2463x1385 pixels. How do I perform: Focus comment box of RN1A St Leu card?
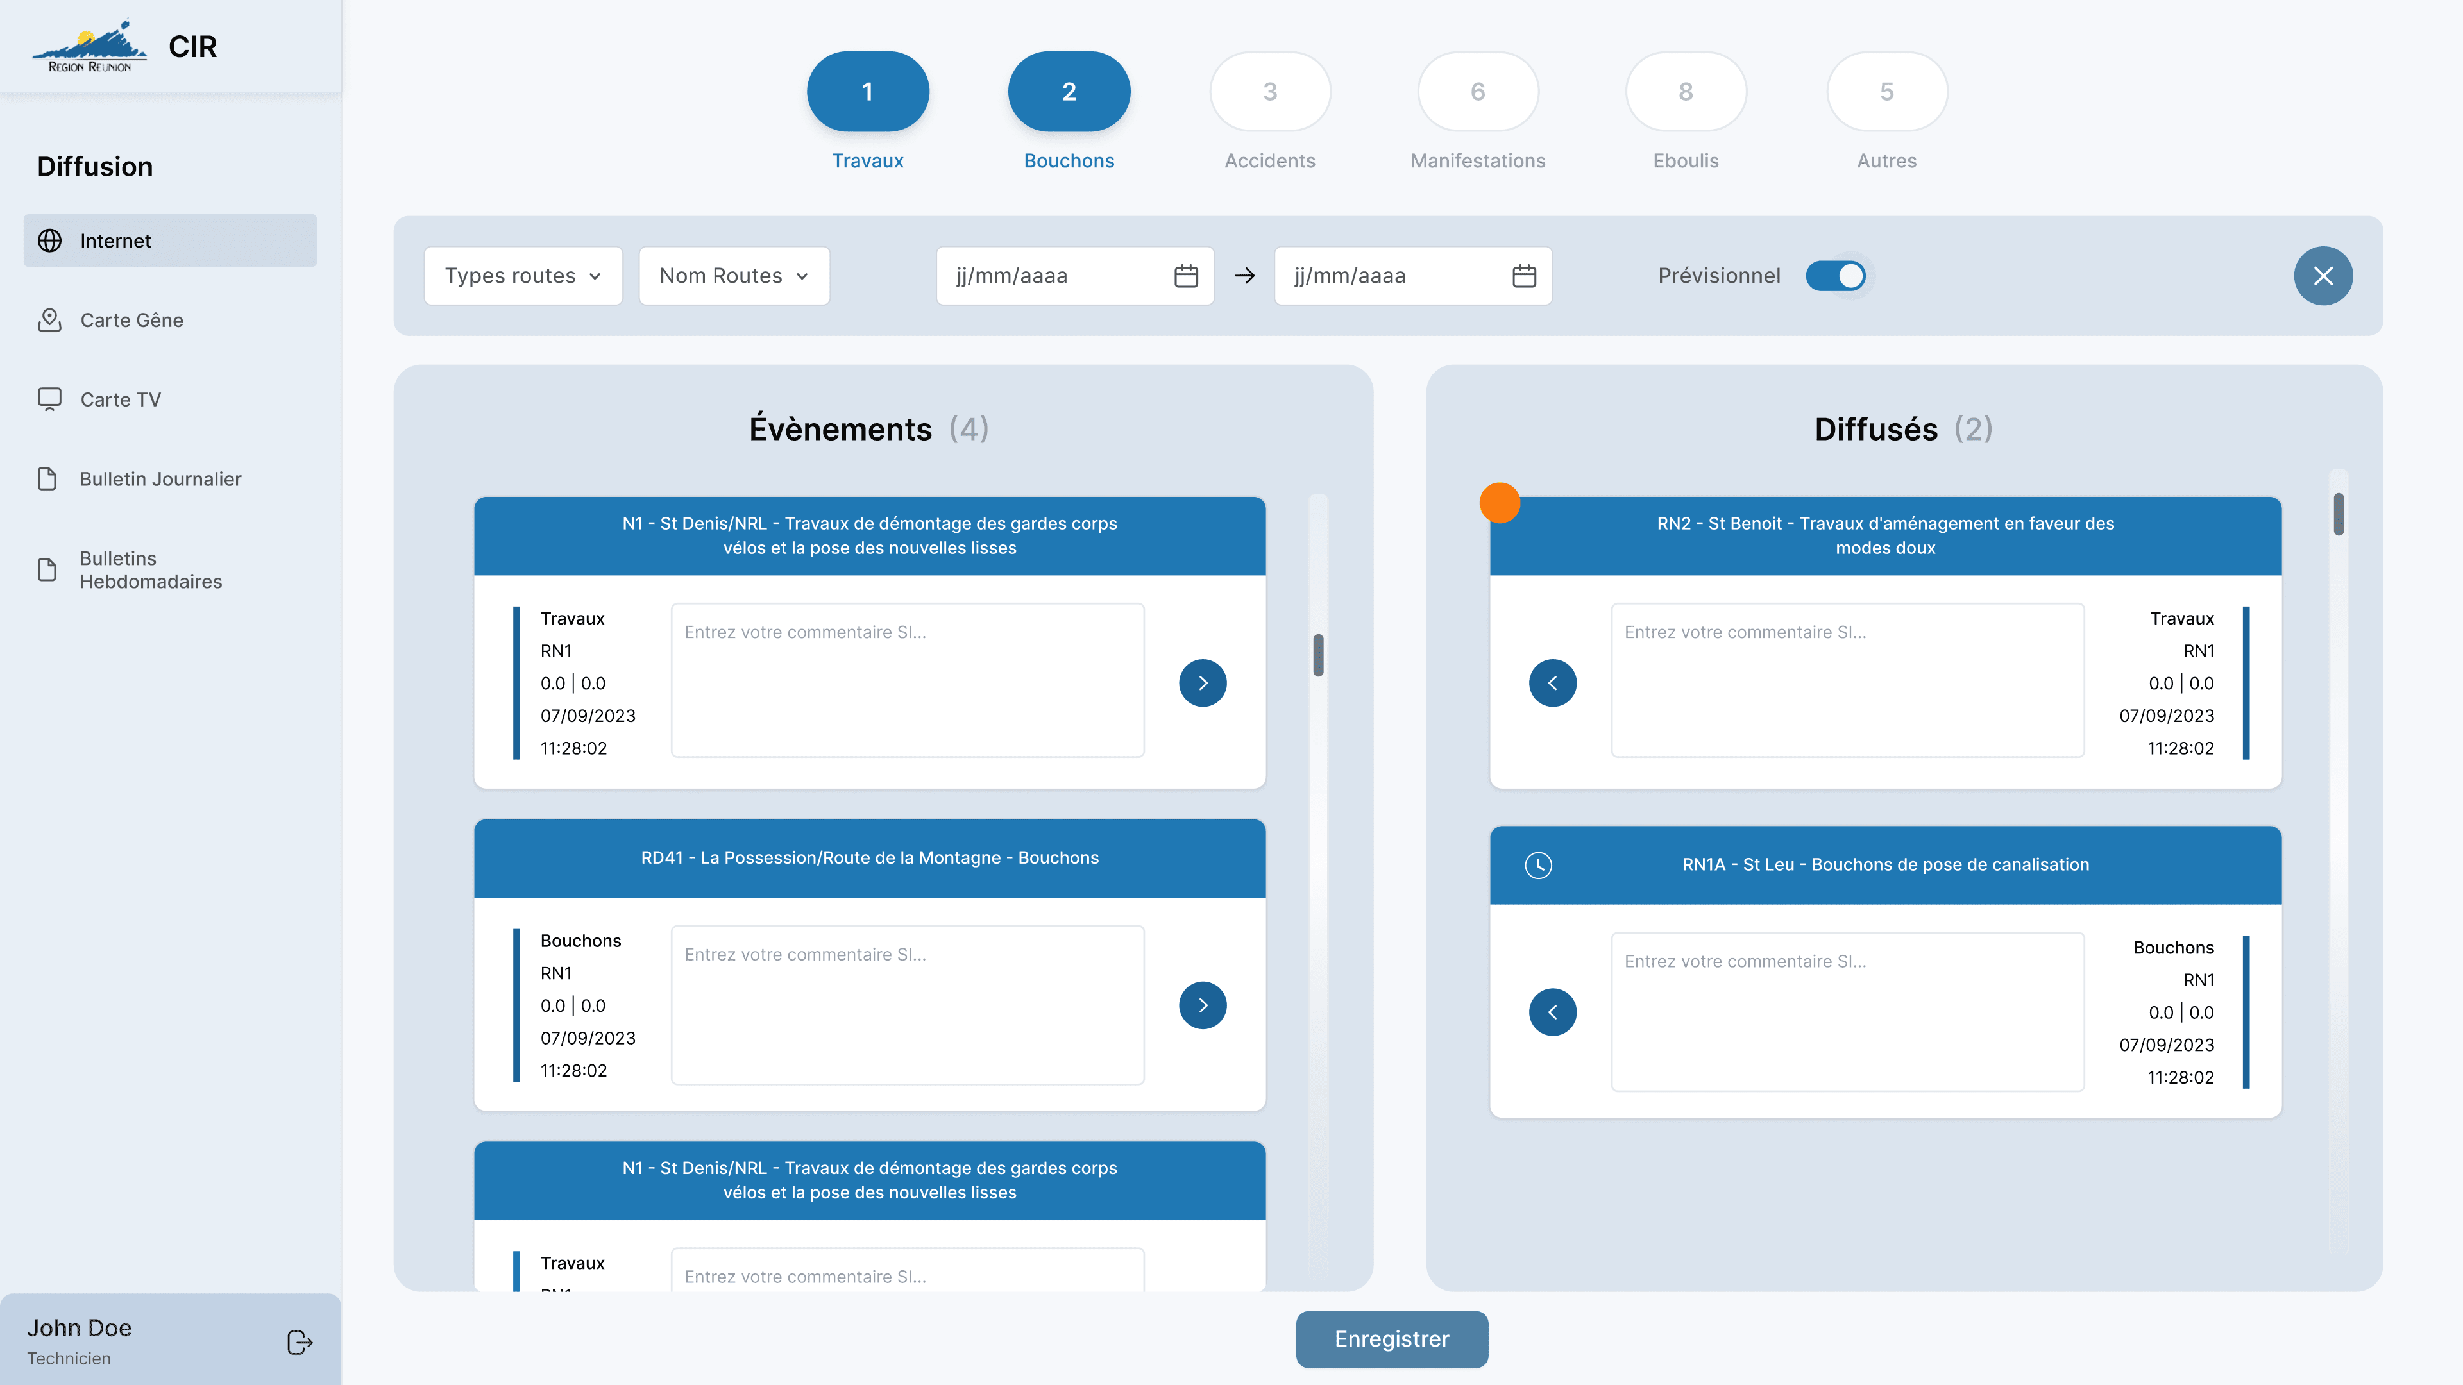pyautogui.click(x=1847, y=1012)
